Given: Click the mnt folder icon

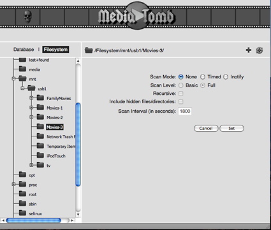Looking at the screenshot, I should [x=22, y=78].
